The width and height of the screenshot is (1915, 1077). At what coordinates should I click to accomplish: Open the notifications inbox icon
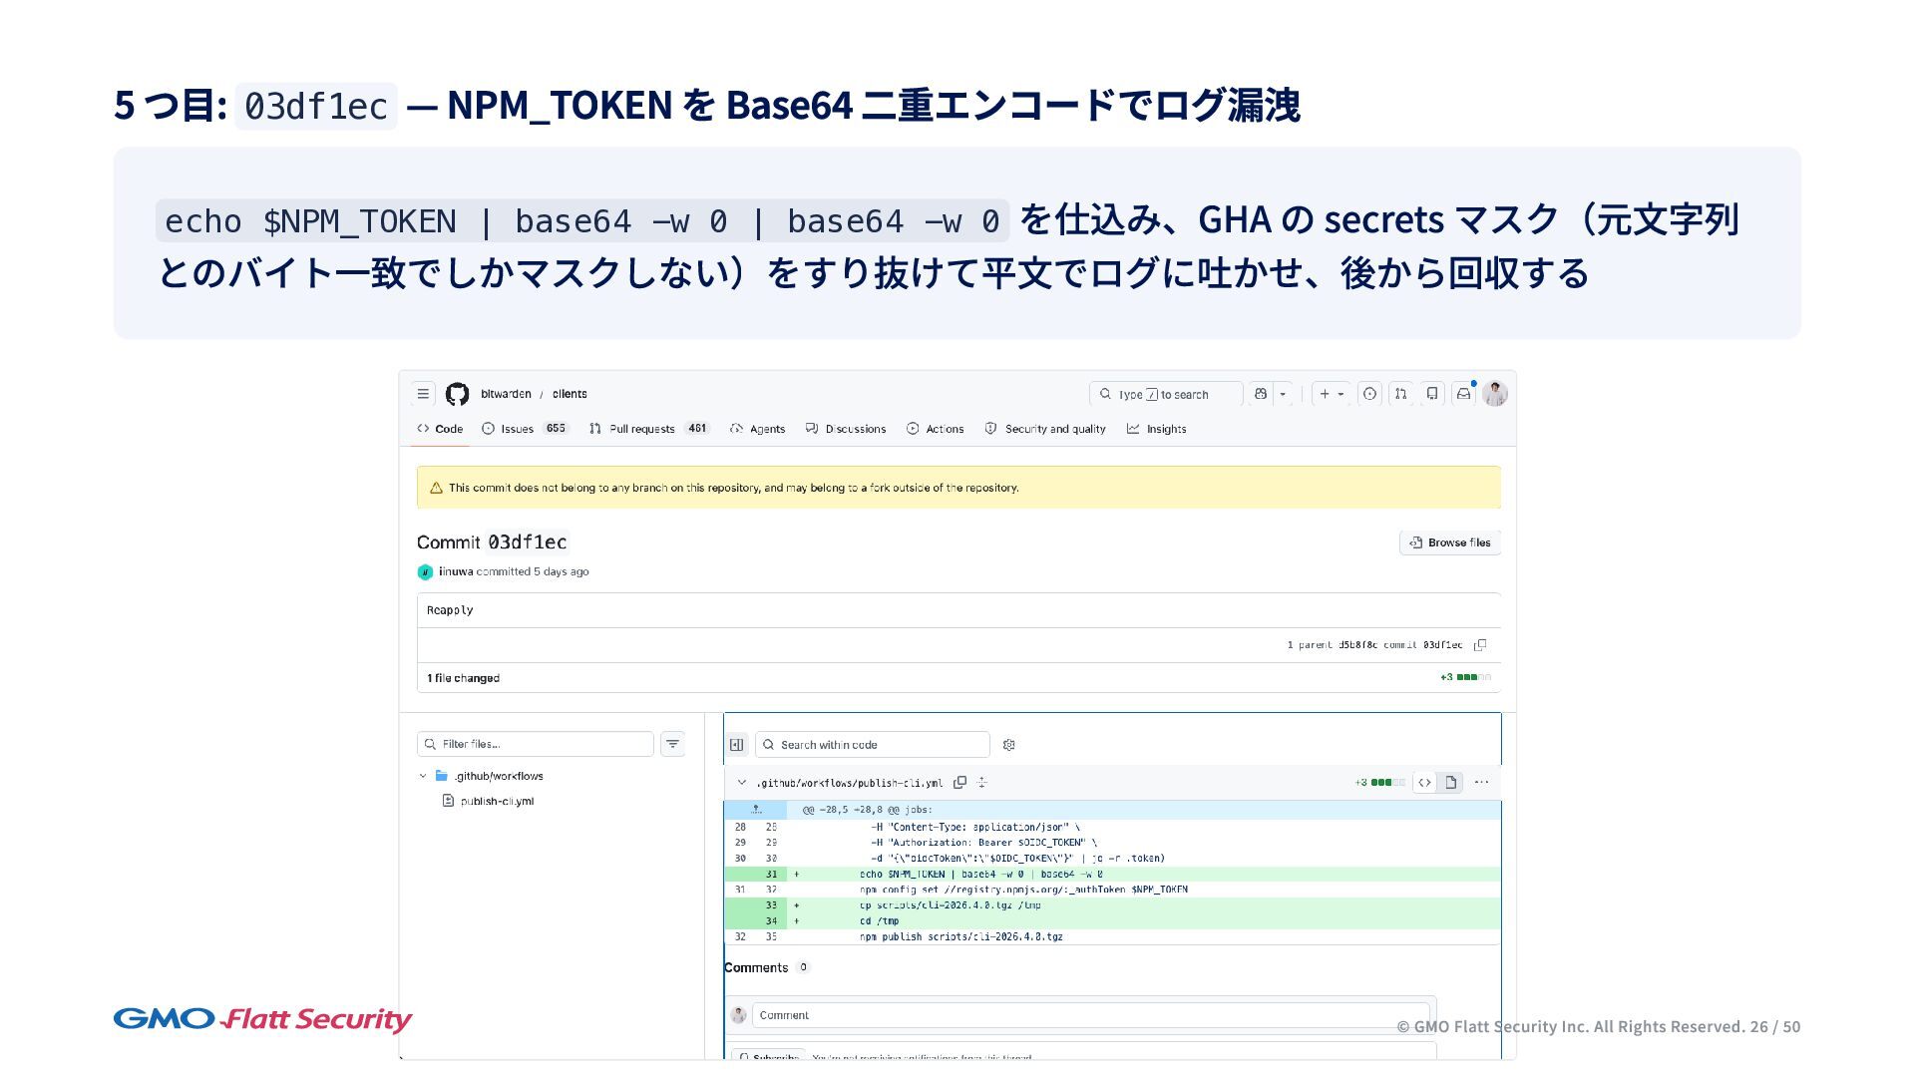1463,394
